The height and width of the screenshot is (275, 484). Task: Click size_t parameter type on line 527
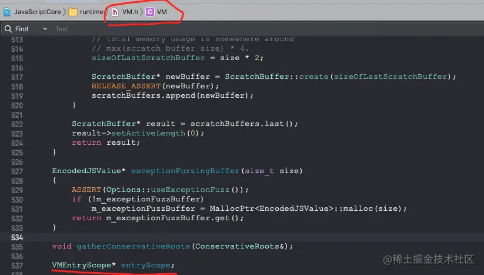click(259, 171)
